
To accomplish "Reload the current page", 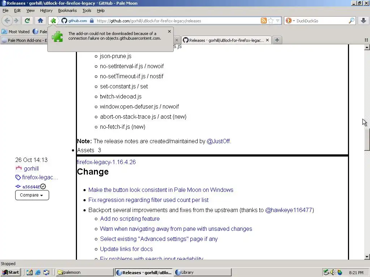I will 27,21.
